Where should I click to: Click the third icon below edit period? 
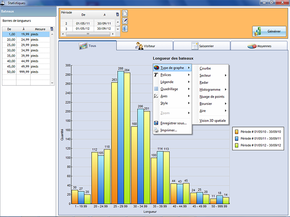point(125,29)
